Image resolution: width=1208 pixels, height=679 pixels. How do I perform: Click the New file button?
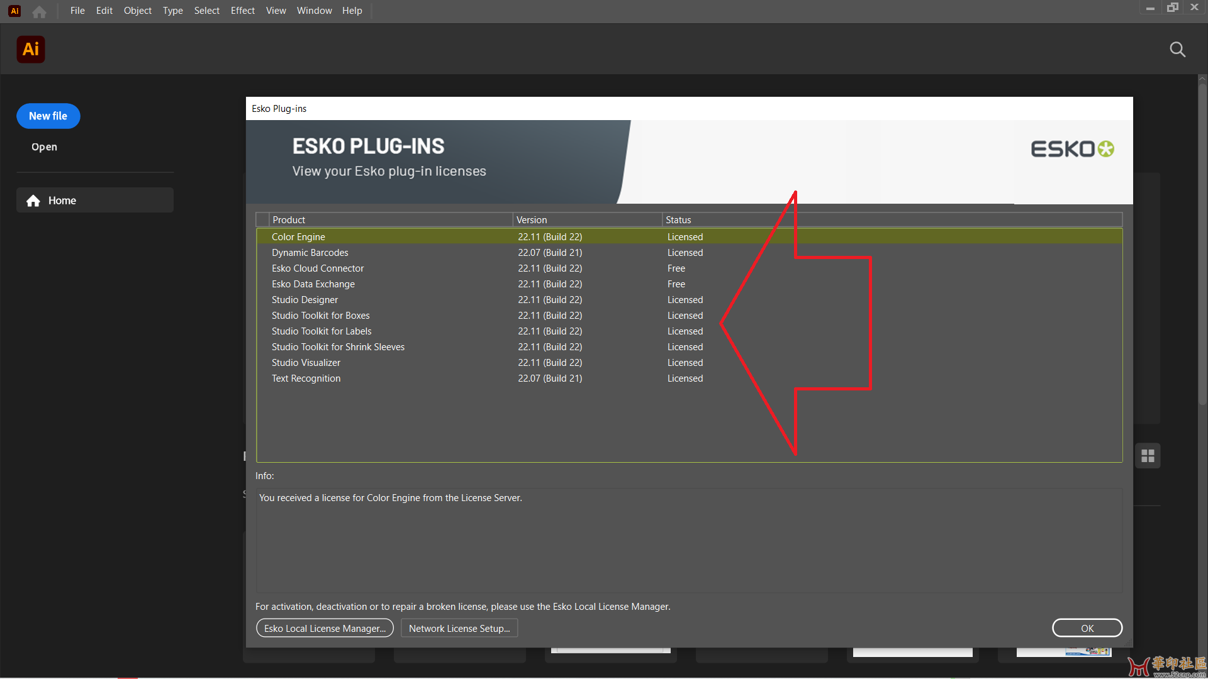[48, 116]
